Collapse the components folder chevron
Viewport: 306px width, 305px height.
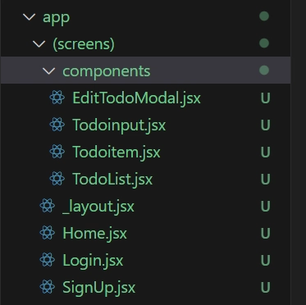(48, 71)
